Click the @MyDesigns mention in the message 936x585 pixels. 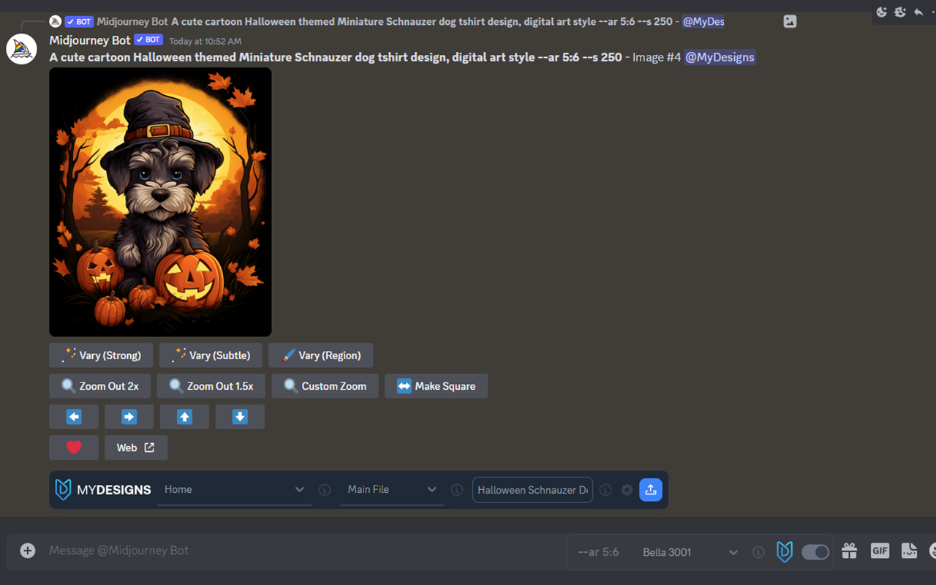pyautogui.click(x=720, y=57)
